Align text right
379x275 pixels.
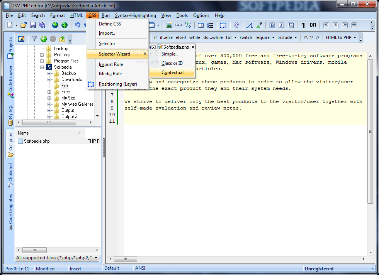click(345, 25)
